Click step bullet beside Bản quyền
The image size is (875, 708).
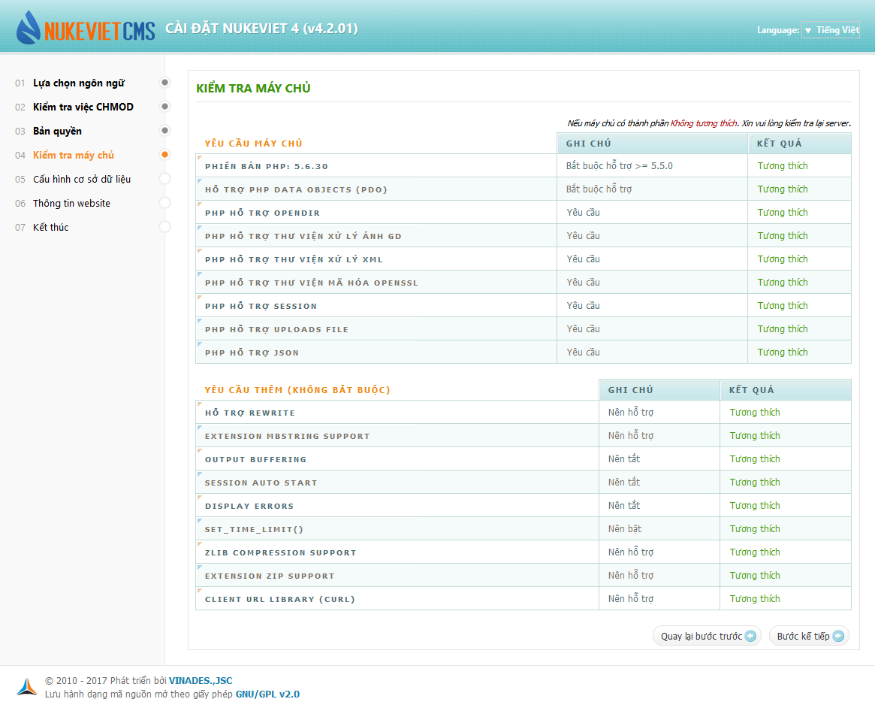[x=164, y=131]
